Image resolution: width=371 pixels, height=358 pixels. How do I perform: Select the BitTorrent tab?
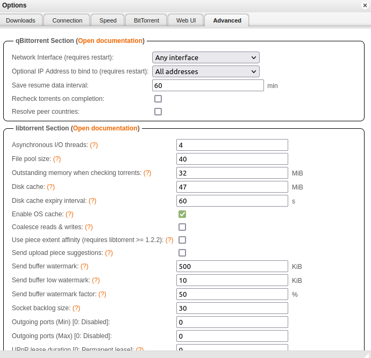146,20
